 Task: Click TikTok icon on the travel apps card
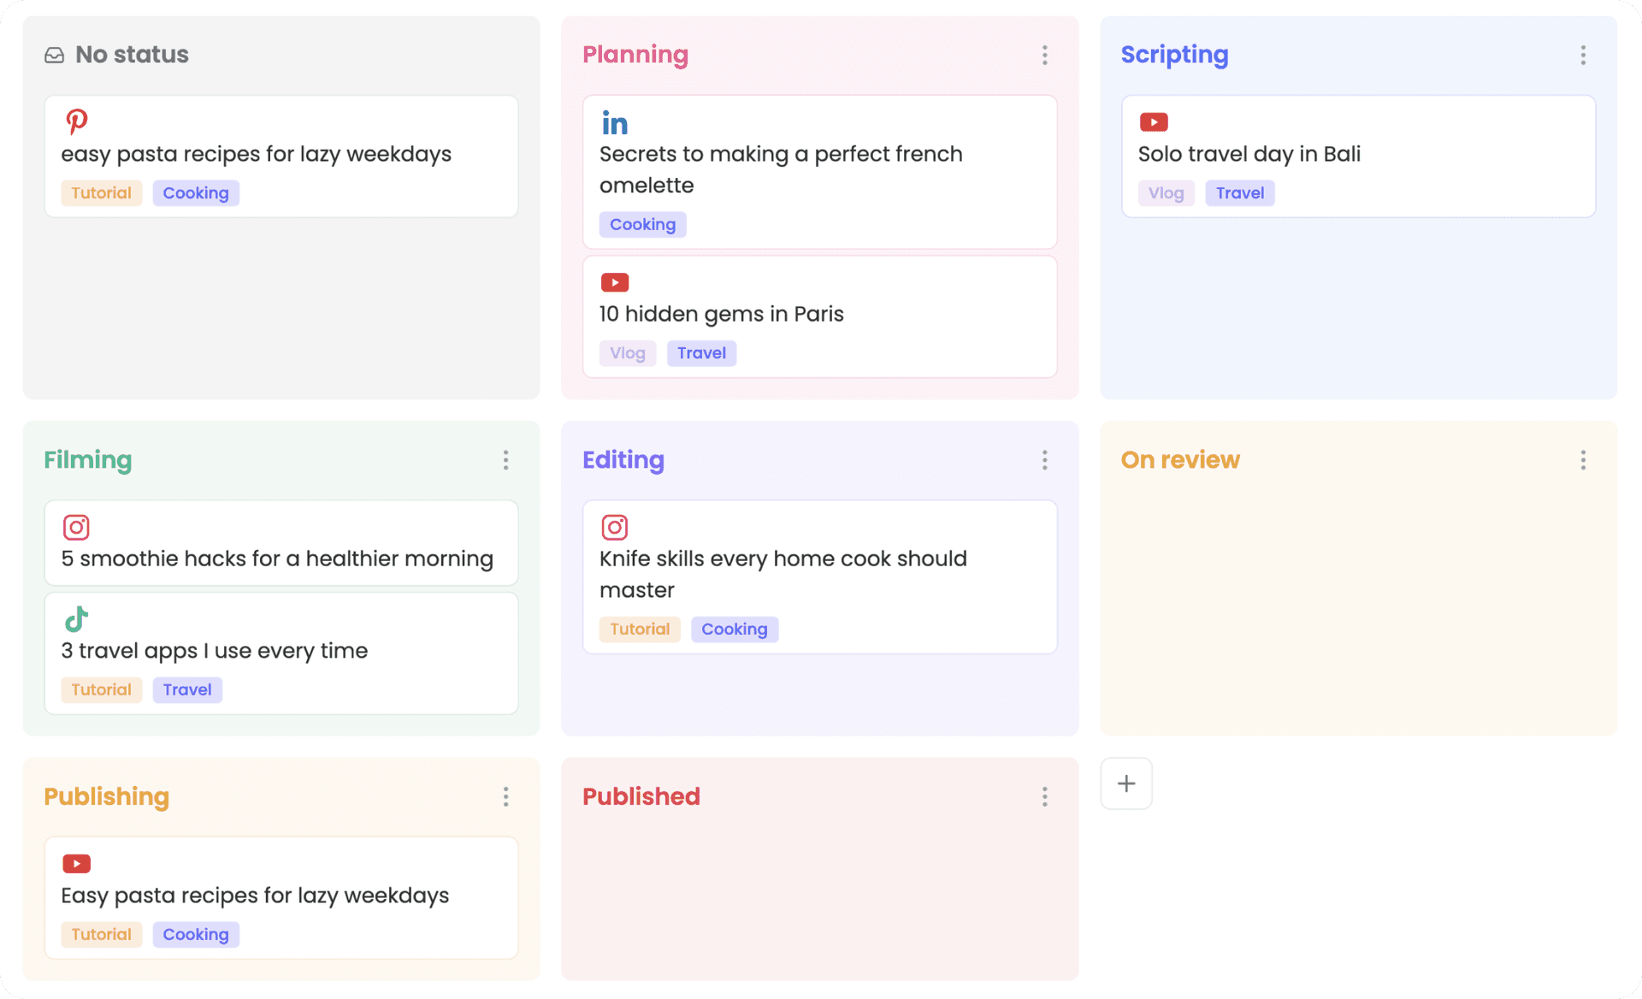(x=77, y=618)
